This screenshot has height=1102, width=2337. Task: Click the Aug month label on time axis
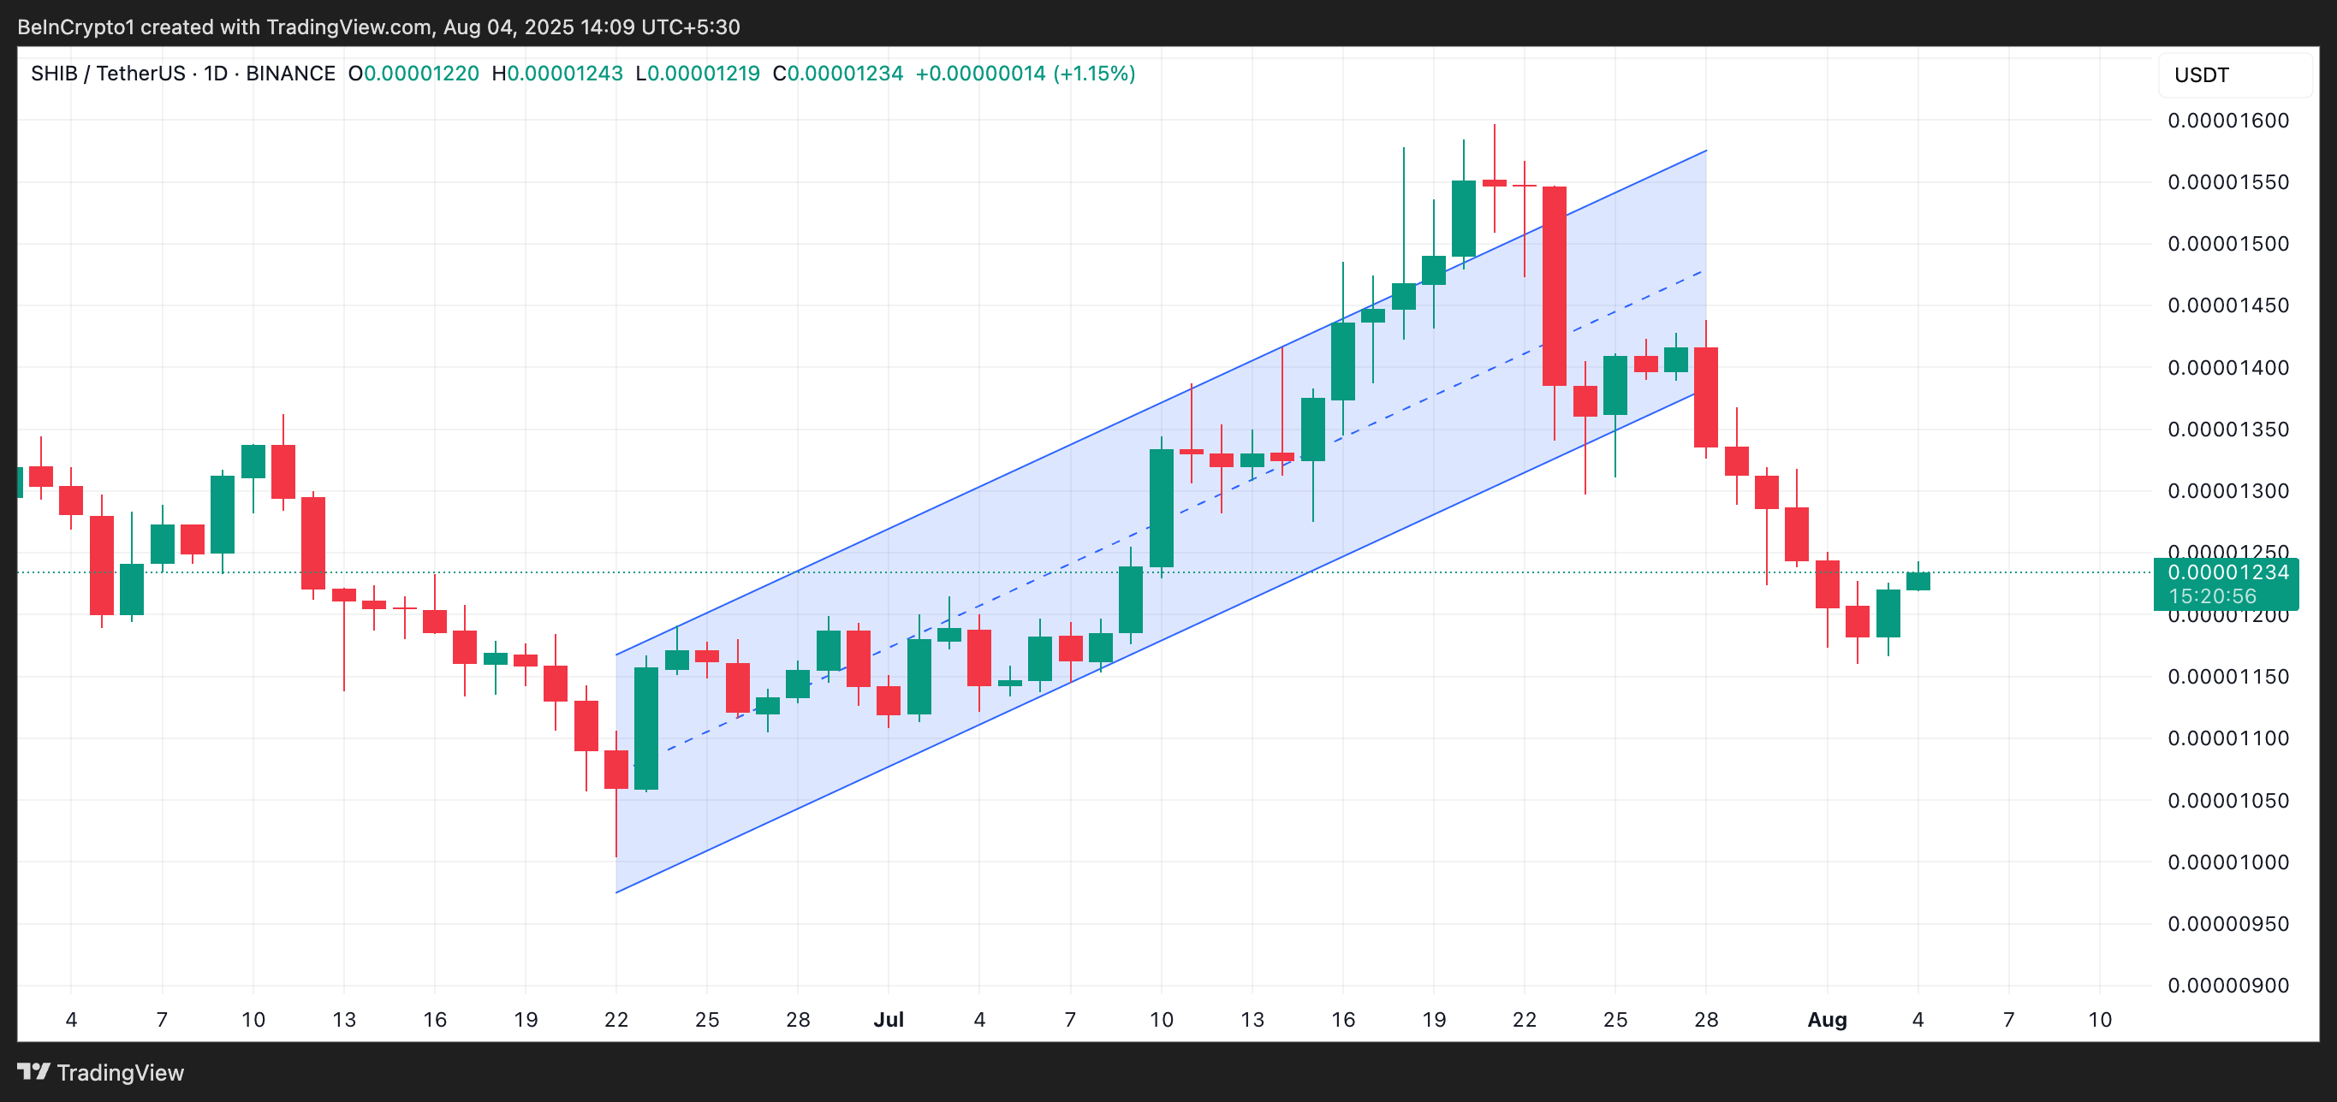tap(1826, 1020)
